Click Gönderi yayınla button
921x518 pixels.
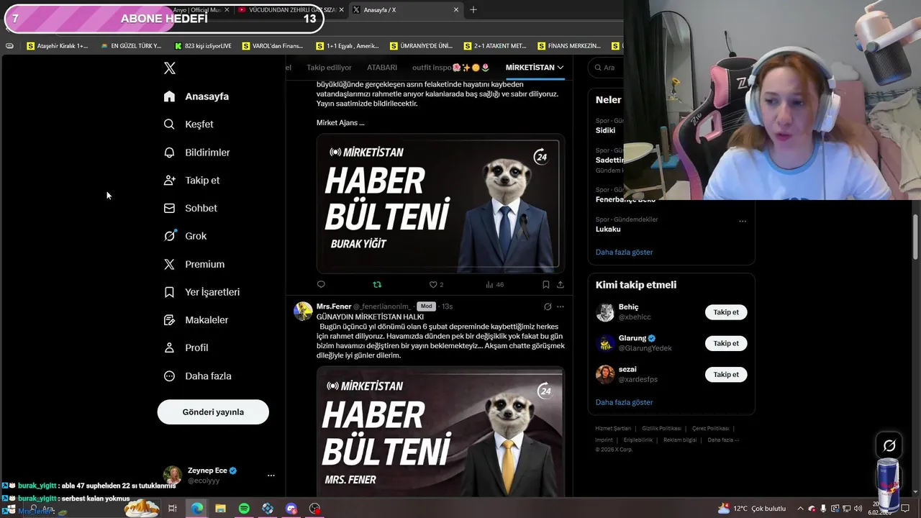213,412
